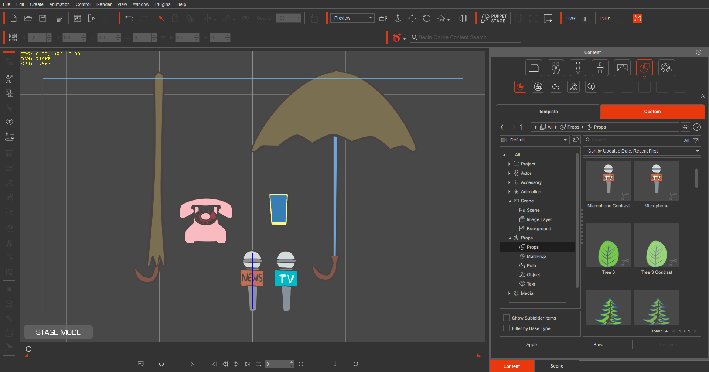Select the Accessory (tie) content category

click(x=578, y=68)
